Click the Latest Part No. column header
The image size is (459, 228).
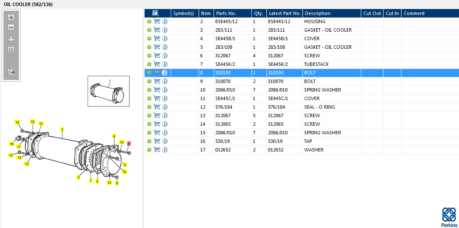pyautogui.click(x=284, y=13)
